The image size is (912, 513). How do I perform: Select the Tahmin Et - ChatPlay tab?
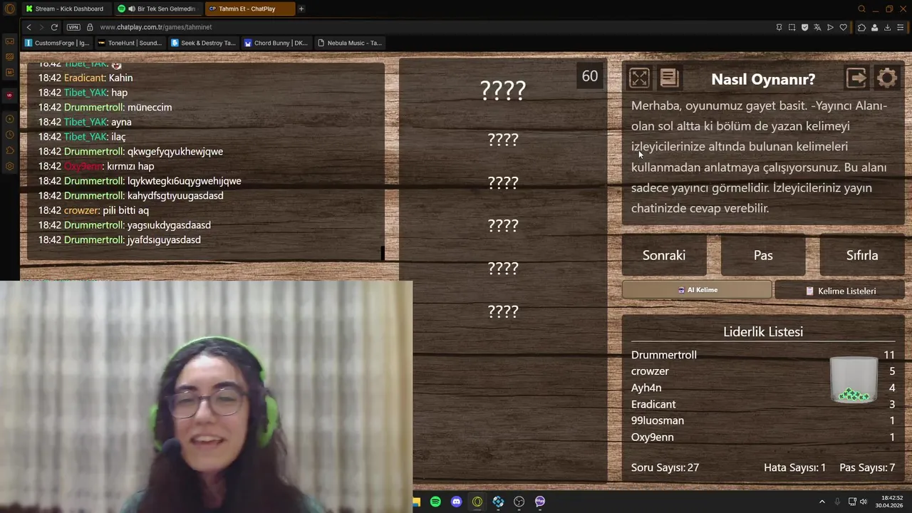point(249,9)
